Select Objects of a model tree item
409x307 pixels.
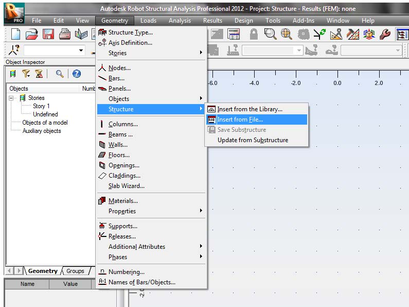[45, 123]
